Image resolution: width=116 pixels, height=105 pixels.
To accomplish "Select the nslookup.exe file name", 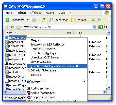I will (17, 64).
